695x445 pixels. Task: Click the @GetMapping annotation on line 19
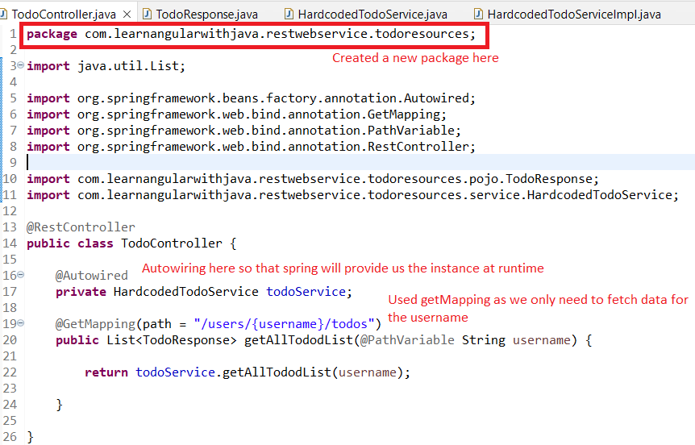[x=95, y=324]
